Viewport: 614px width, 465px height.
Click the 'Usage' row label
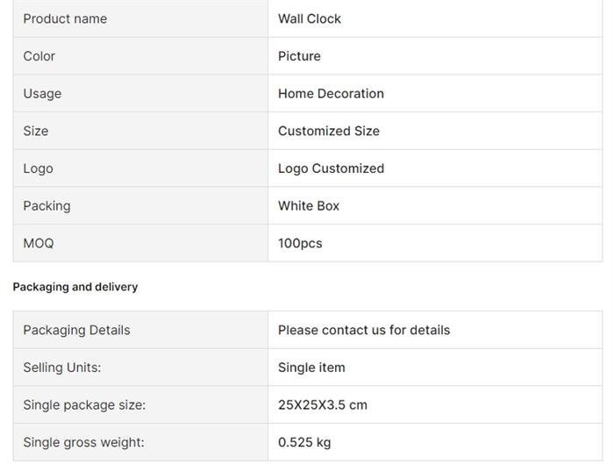(42, 94)
